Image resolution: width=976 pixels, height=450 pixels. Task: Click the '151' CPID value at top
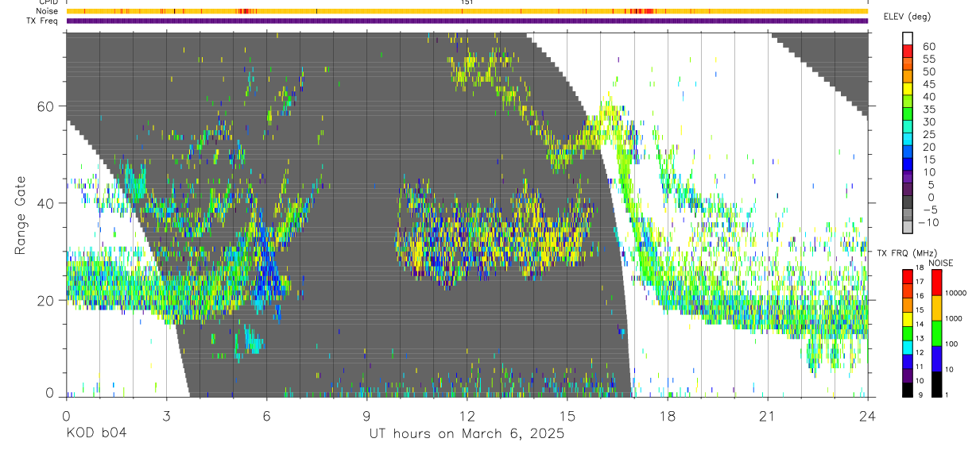[467, 2]
